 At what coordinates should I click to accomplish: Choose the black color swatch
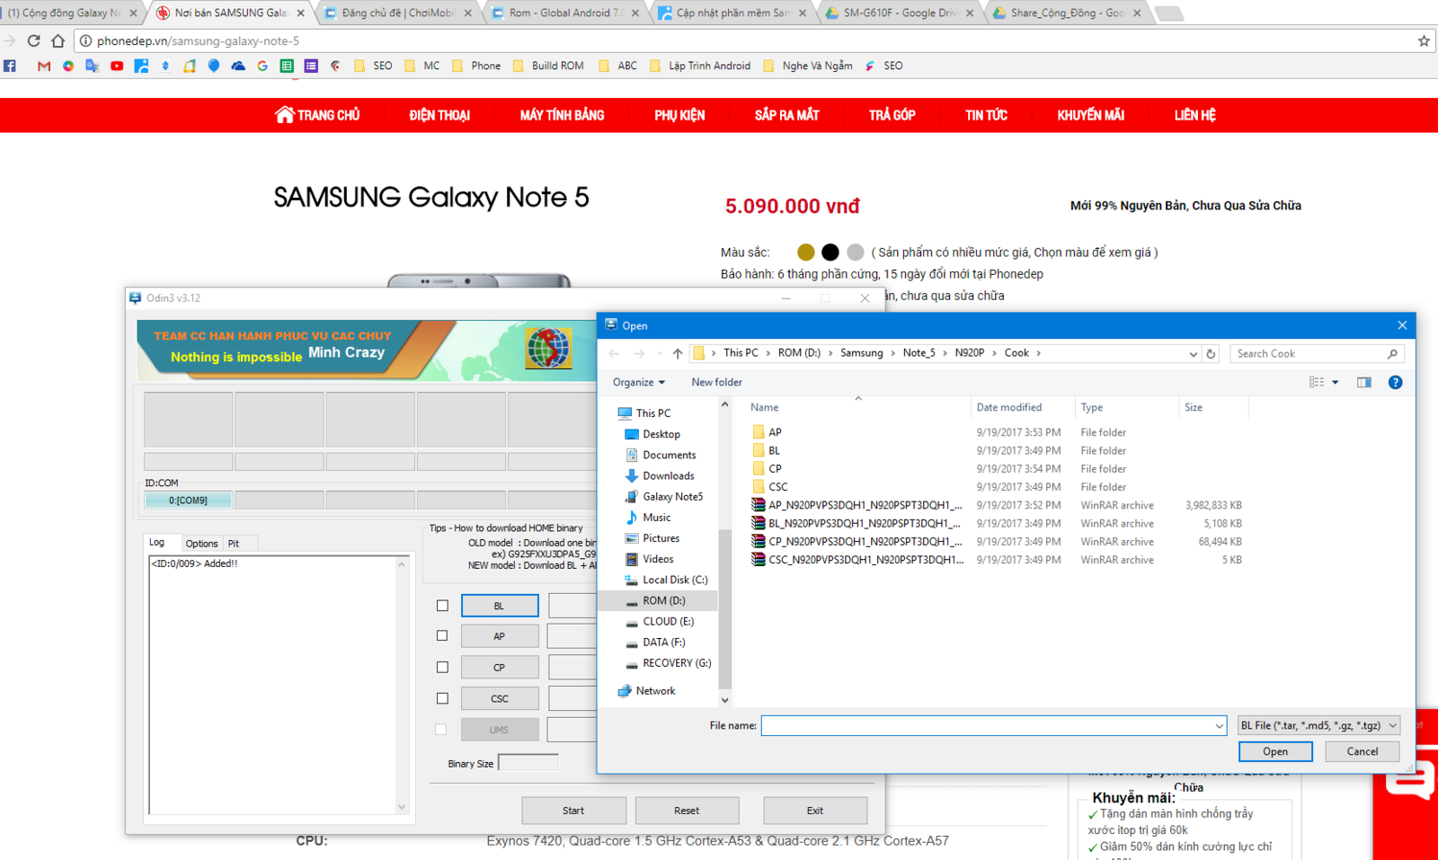(830, 253)
